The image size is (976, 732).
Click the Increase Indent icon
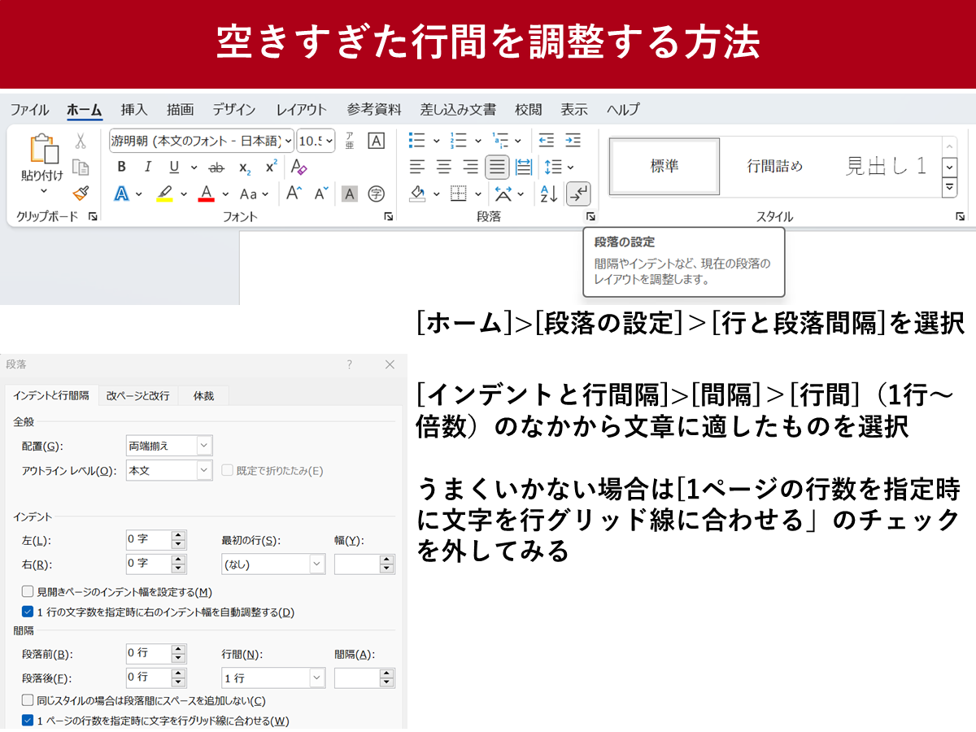coord(573,141)
